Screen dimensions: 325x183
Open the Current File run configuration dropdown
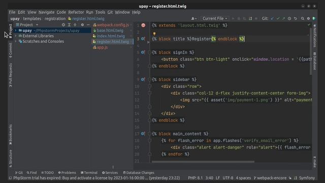[215, 18]
